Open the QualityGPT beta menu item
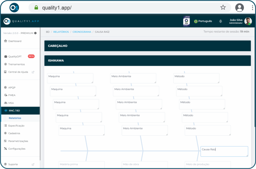 tap(15, 56)
